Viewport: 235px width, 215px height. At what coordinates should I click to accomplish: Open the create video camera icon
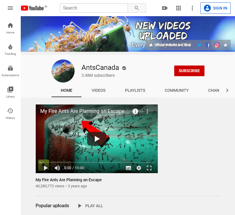pos(165,8)
